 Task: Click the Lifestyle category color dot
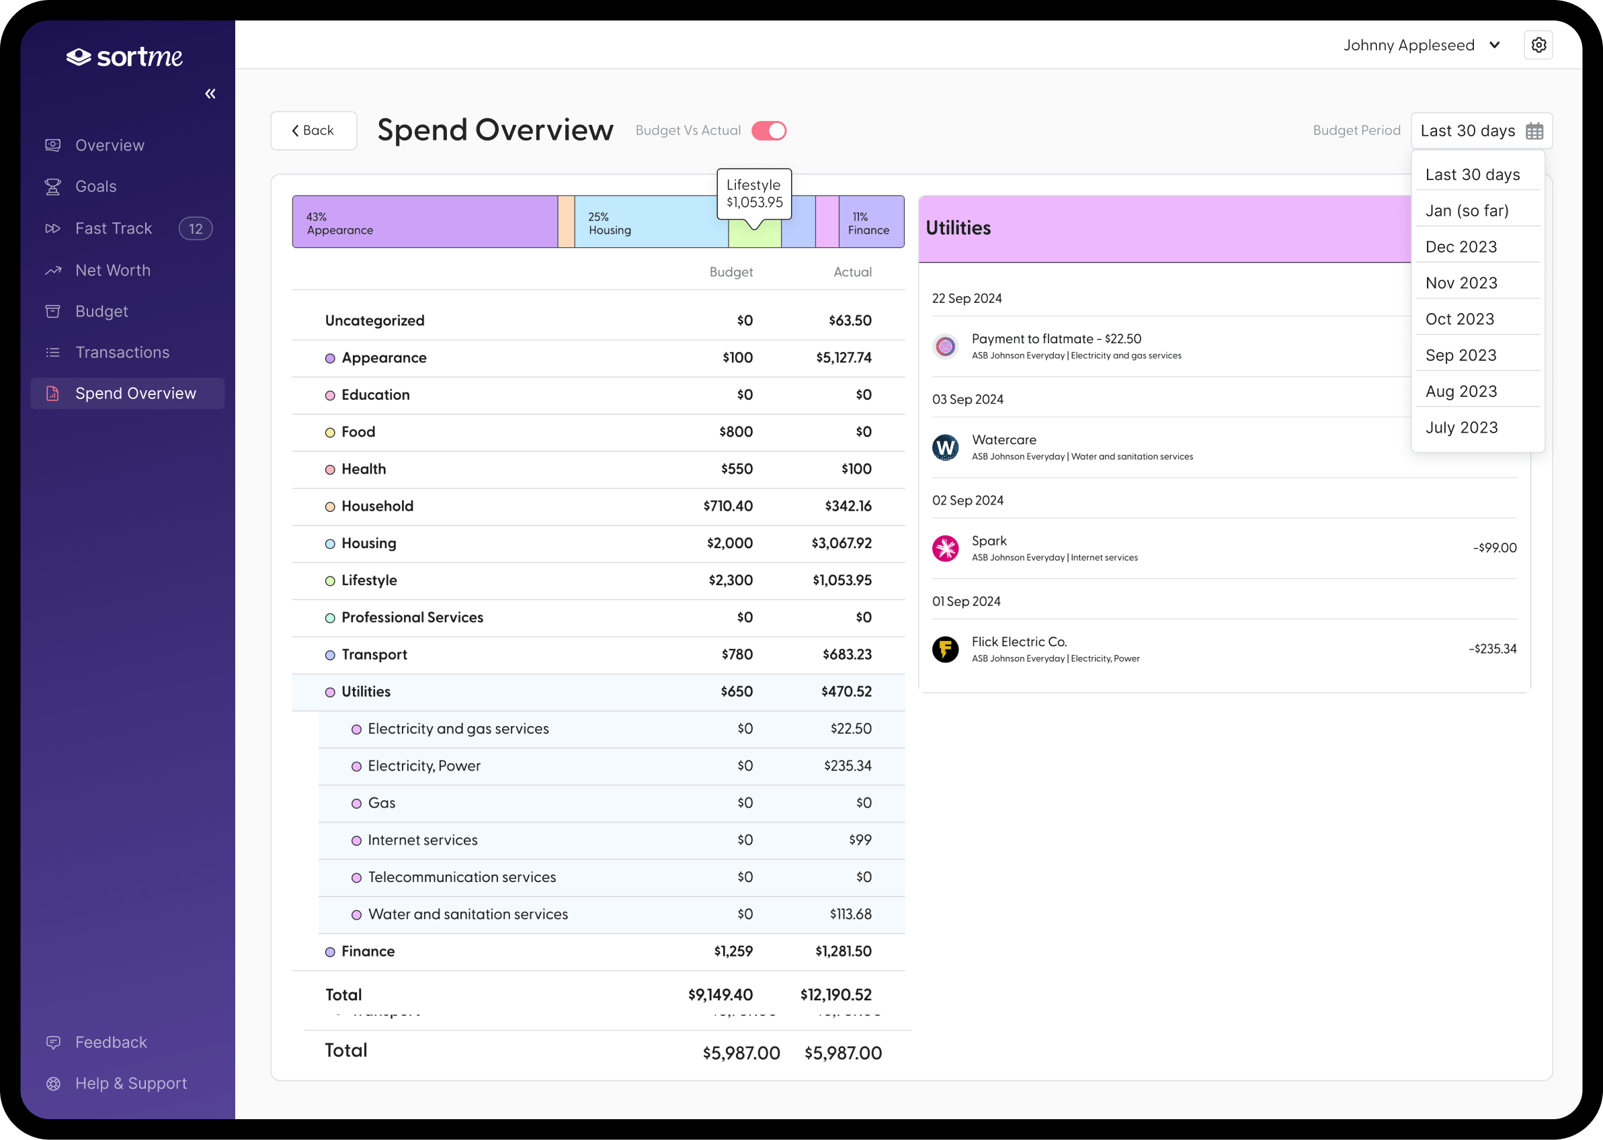(330, 580)
